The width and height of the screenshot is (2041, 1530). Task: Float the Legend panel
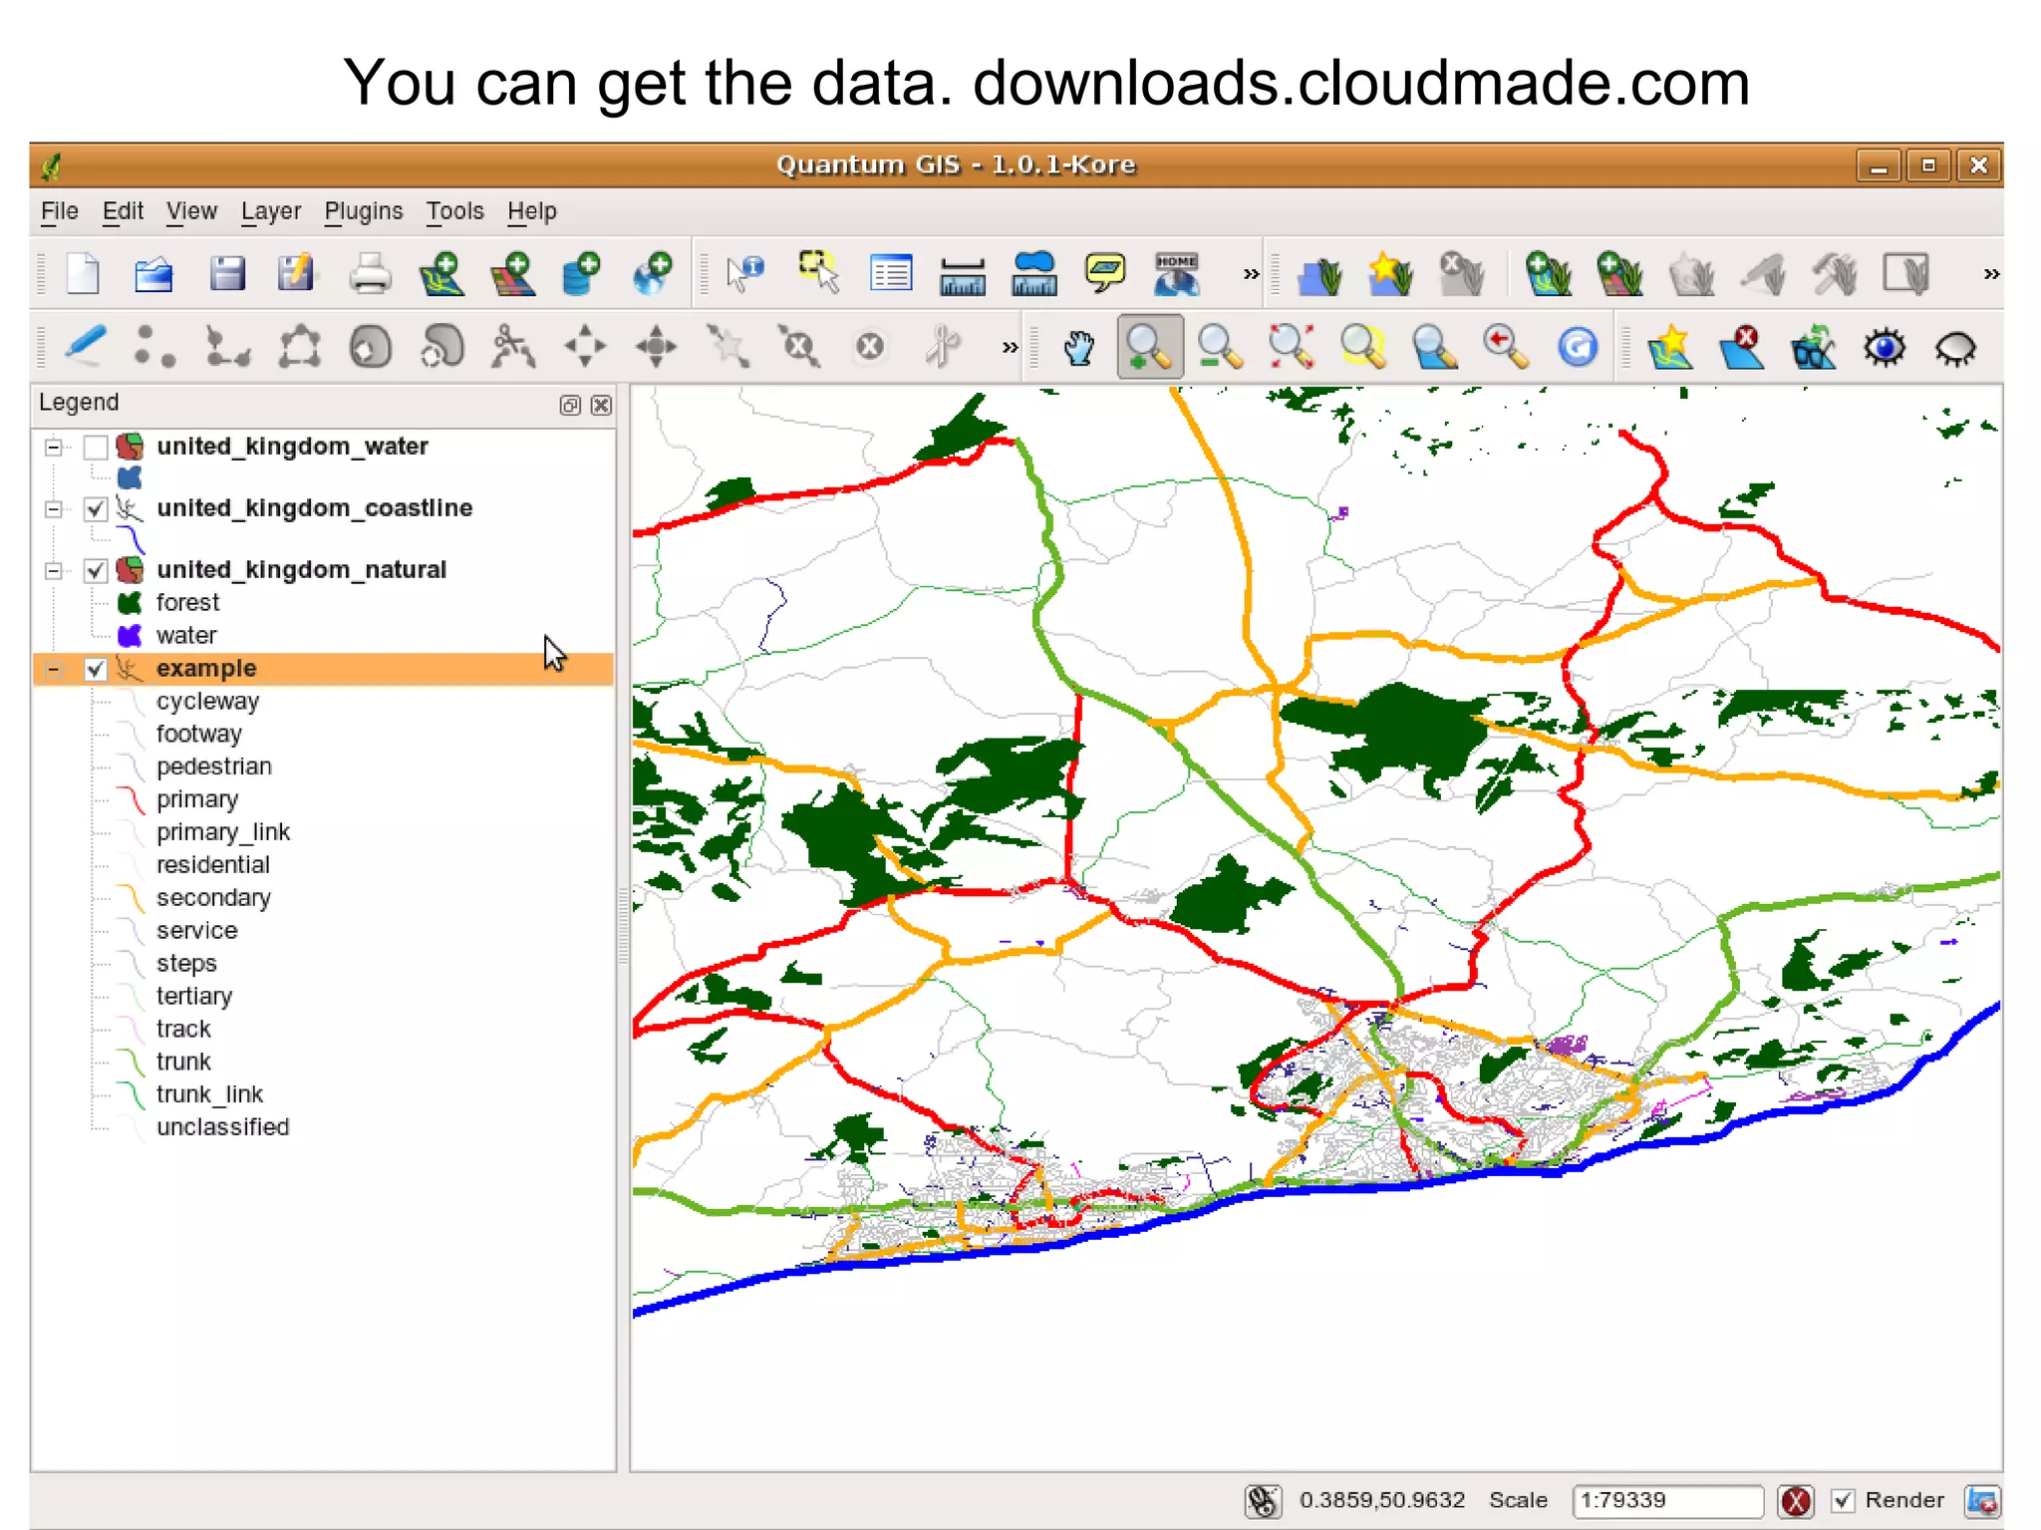pyautogui.click(x=570, y=405)
